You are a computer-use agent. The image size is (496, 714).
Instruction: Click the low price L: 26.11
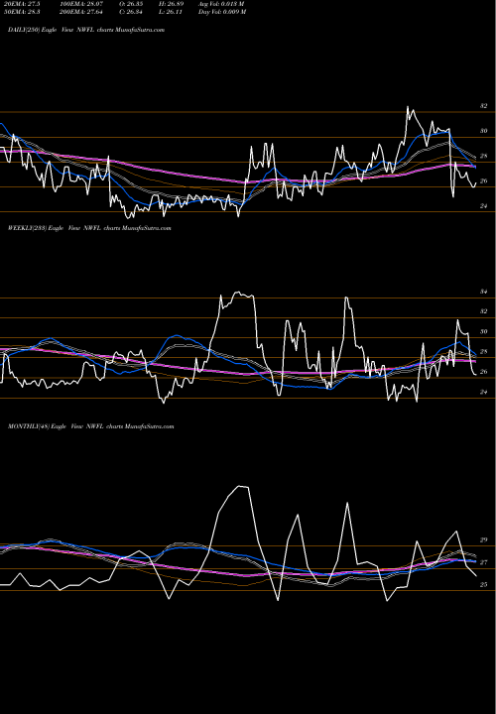171,12
